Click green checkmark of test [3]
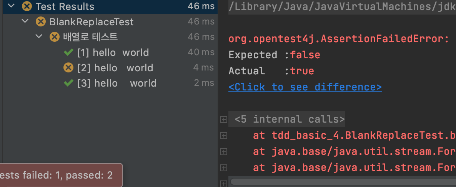This screenshot has width=456, height=187. pyautogui.click(x=68, y=83)
